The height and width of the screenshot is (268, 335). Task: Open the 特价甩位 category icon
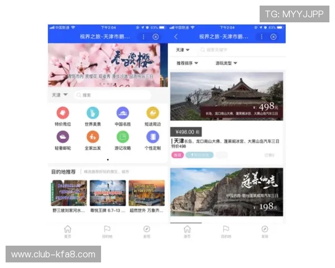[63, 113]
